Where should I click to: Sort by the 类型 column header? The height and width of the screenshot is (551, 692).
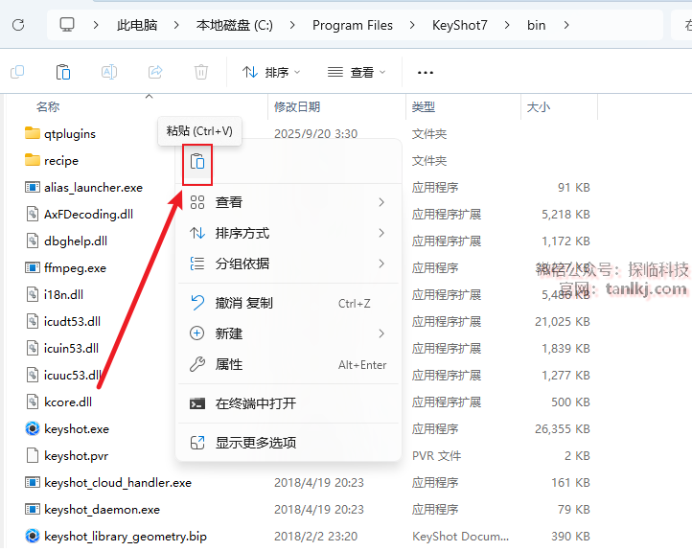[424, 106]
